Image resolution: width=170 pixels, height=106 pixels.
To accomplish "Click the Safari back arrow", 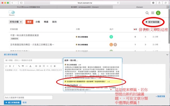I will (x=12, y=3).
